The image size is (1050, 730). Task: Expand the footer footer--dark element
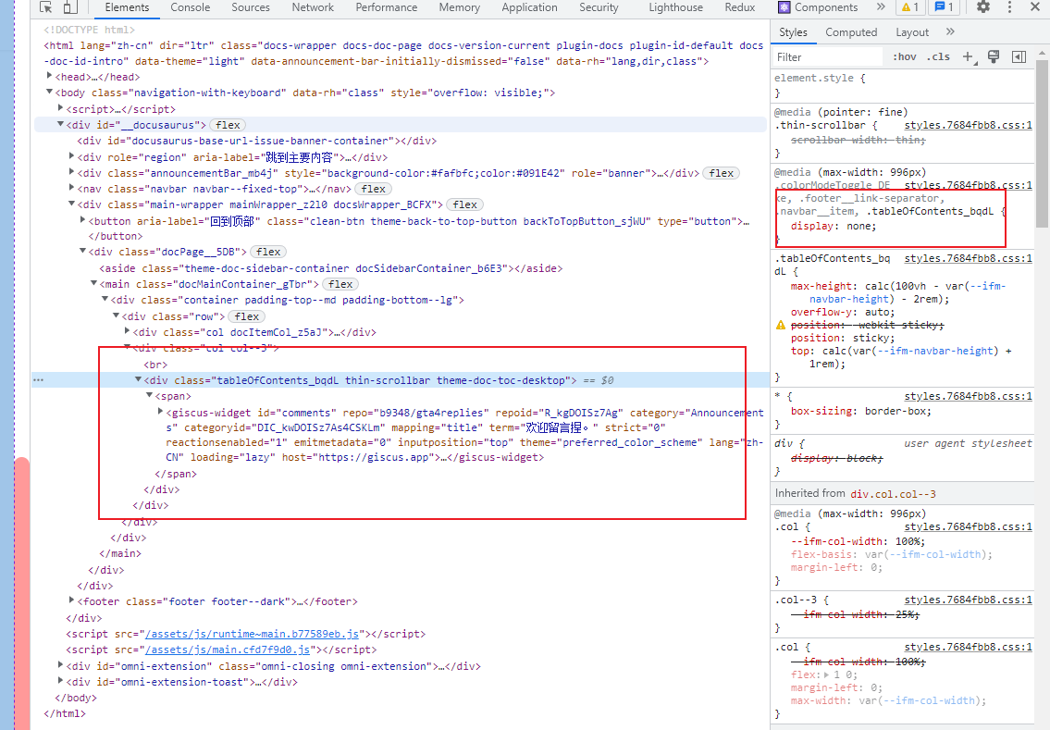tap(72, 600)
